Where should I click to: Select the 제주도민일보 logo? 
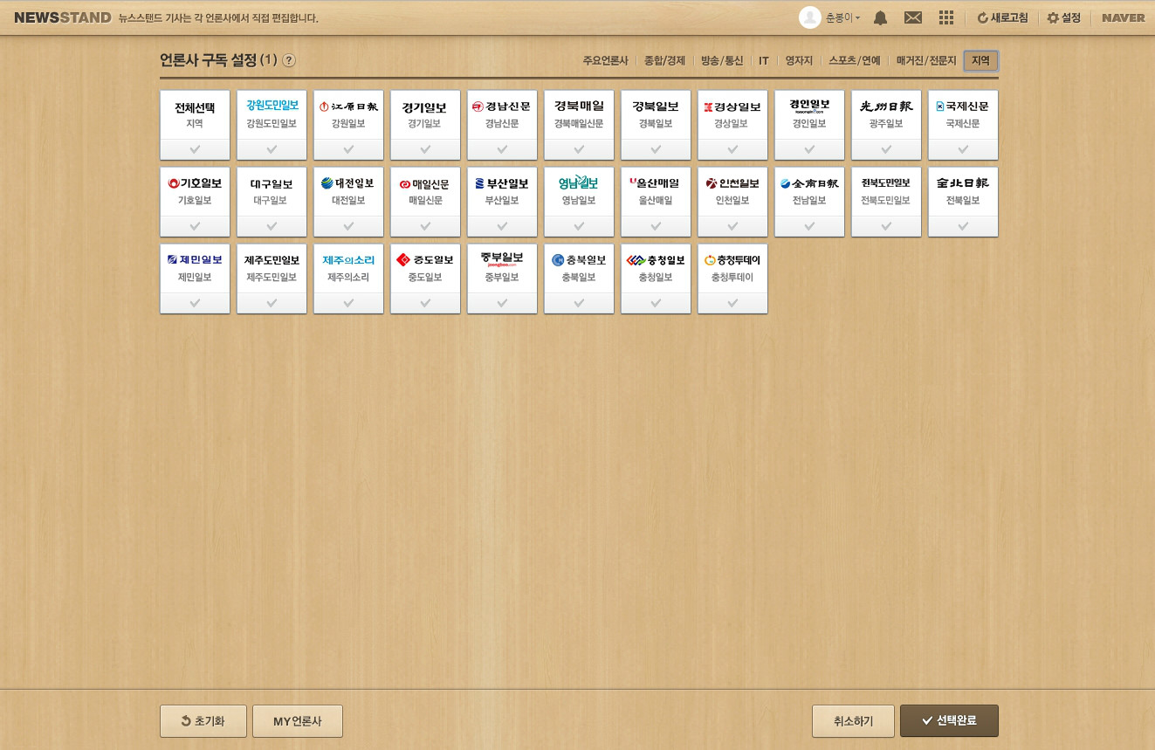click(272, 260)
